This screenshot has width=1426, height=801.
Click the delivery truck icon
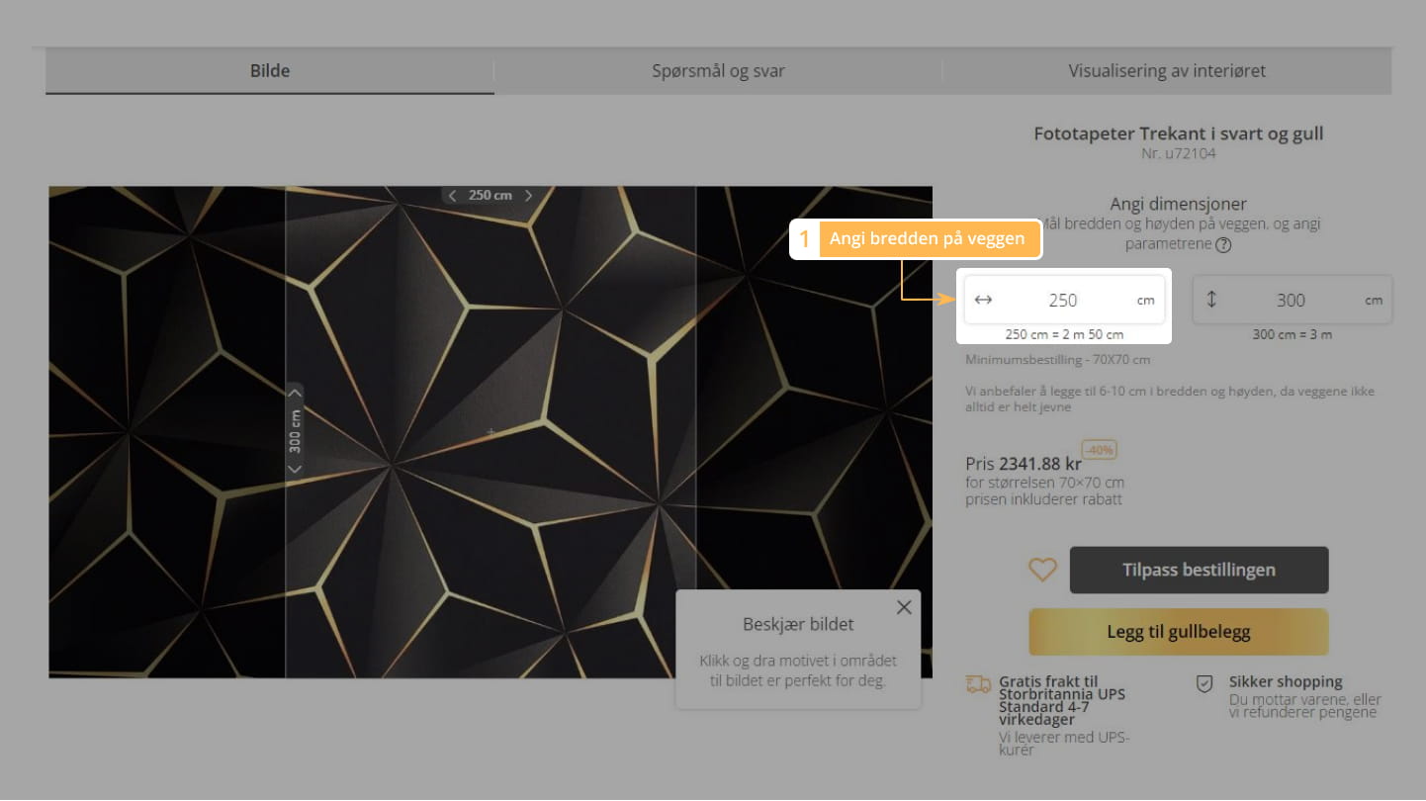pos(978,684)
